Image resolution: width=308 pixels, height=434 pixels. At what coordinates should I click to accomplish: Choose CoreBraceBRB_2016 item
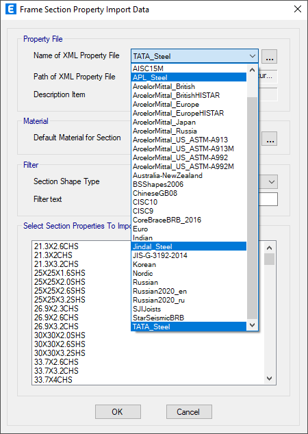(x=189, y=220)
